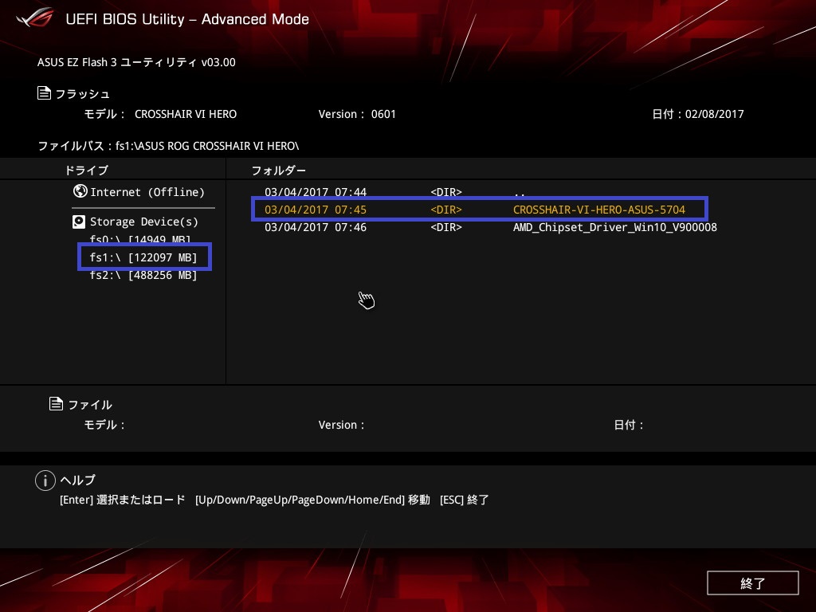Select the fs0:\ 14949 MB drive
816x612 pixels.
pyautogui.click(x=140, y=239)
